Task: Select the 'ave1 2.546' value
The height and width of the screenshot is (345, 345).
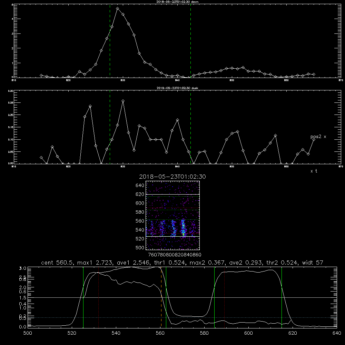Action: [134, 263]
